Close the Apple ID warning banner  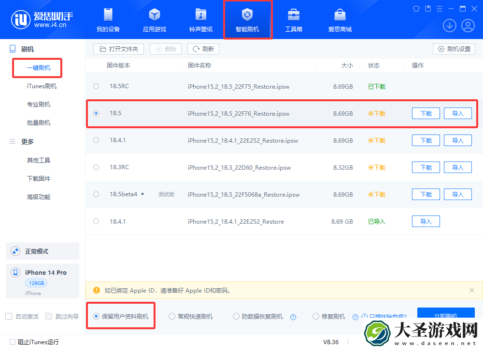click(471, 290)
